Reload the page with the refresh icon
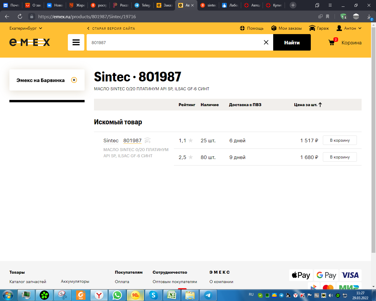 tap(20, 16)
